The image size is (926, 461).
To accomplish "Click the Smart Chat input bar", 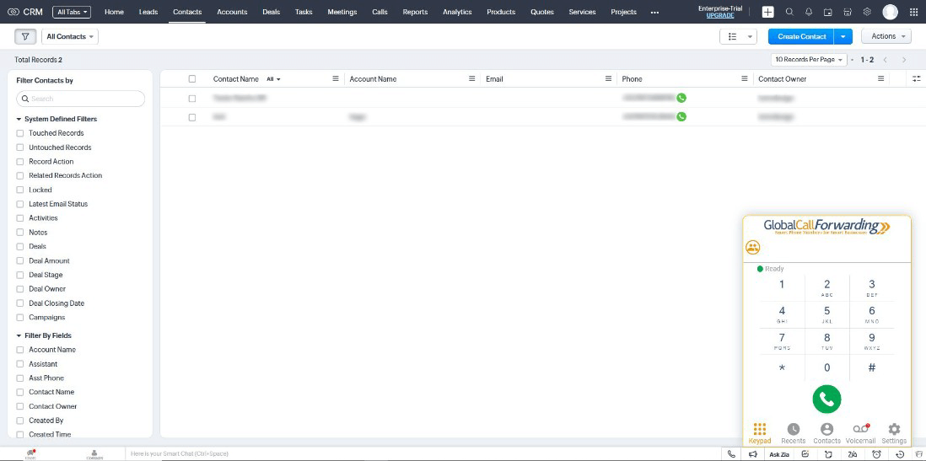I will pos(423,454).
